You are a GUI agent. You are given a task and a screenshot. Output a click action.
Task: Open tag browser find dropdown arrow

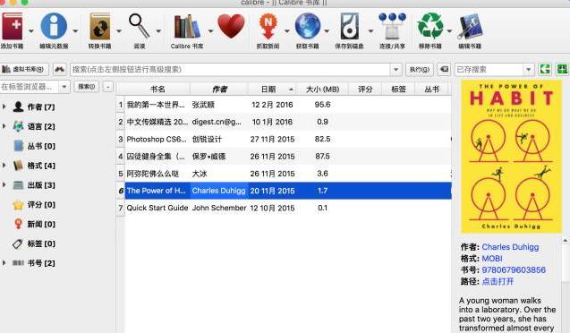point(64,87)
